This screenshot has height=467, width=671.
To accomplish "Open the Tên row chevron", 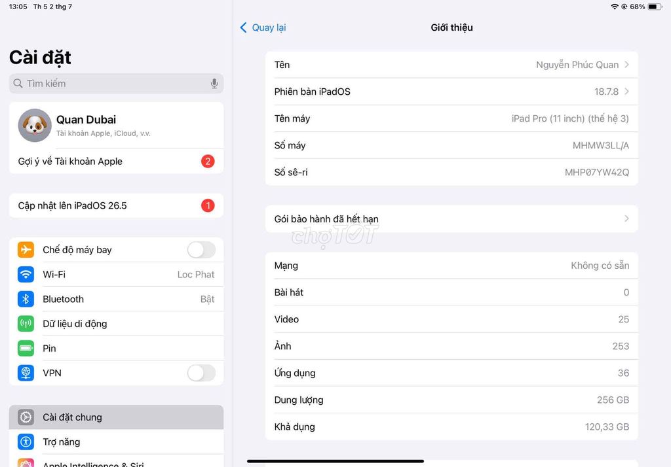I will pyautogui.click(x=626, y=65).
